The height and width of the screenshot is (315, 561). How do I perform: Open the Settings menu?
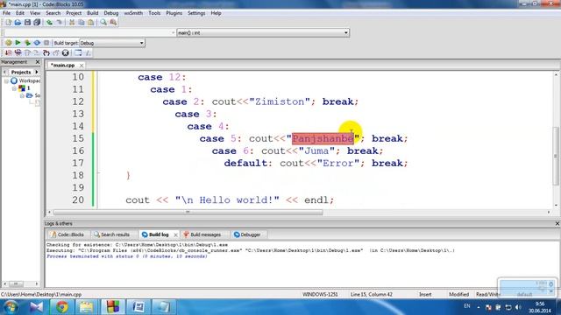tap(196, 13)
